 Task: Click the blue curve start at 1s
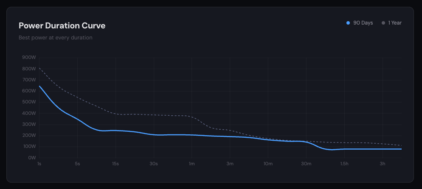[x=39, y=86]
